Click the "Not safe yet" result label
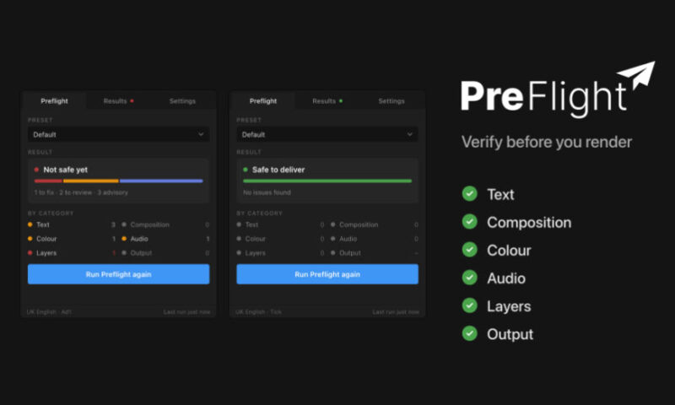The height and width of the screenshot is (405, 675). click(66, 170)
